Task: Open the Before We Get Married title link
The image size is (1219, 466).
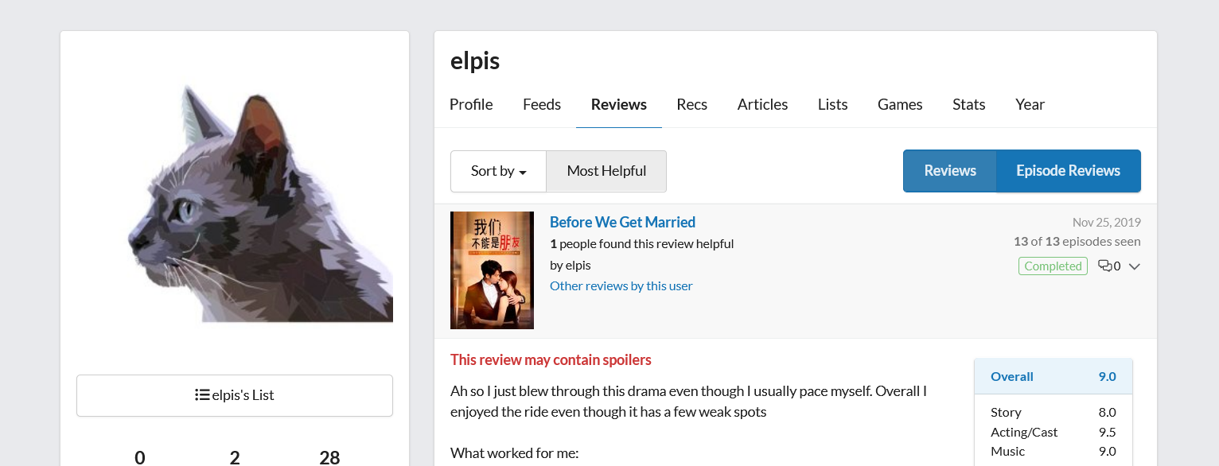Action: [622, 222]
